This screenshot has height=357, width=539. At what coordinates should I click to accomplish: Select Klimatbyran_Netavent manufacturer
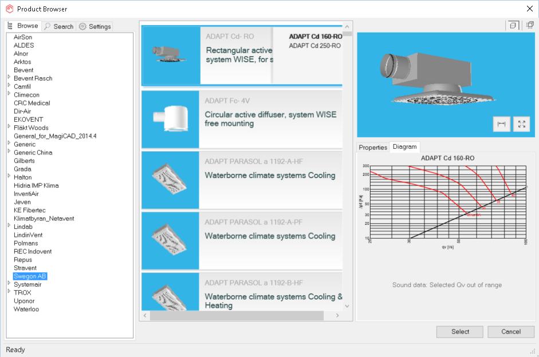(44, 219)
